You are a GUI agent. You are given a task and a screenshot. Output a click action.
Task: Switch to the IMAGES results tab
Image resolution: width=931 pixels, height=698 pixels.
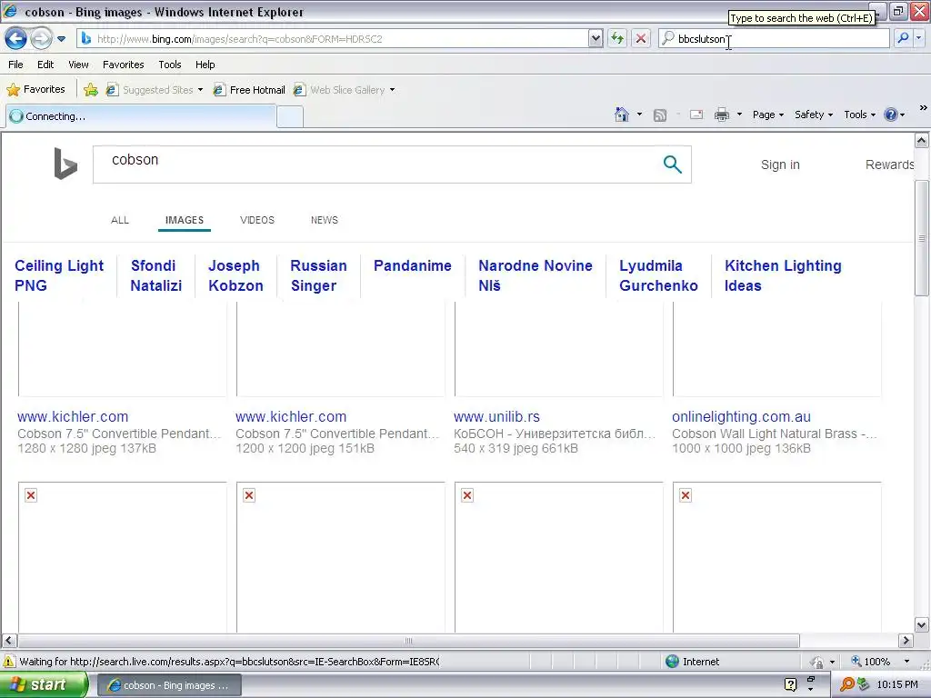[x=184, y=220]
